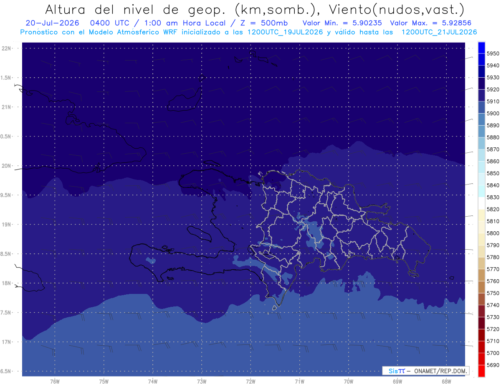501x387 pixels.
Task: Click the '5750' legend value
Action: tap(493, 293)
